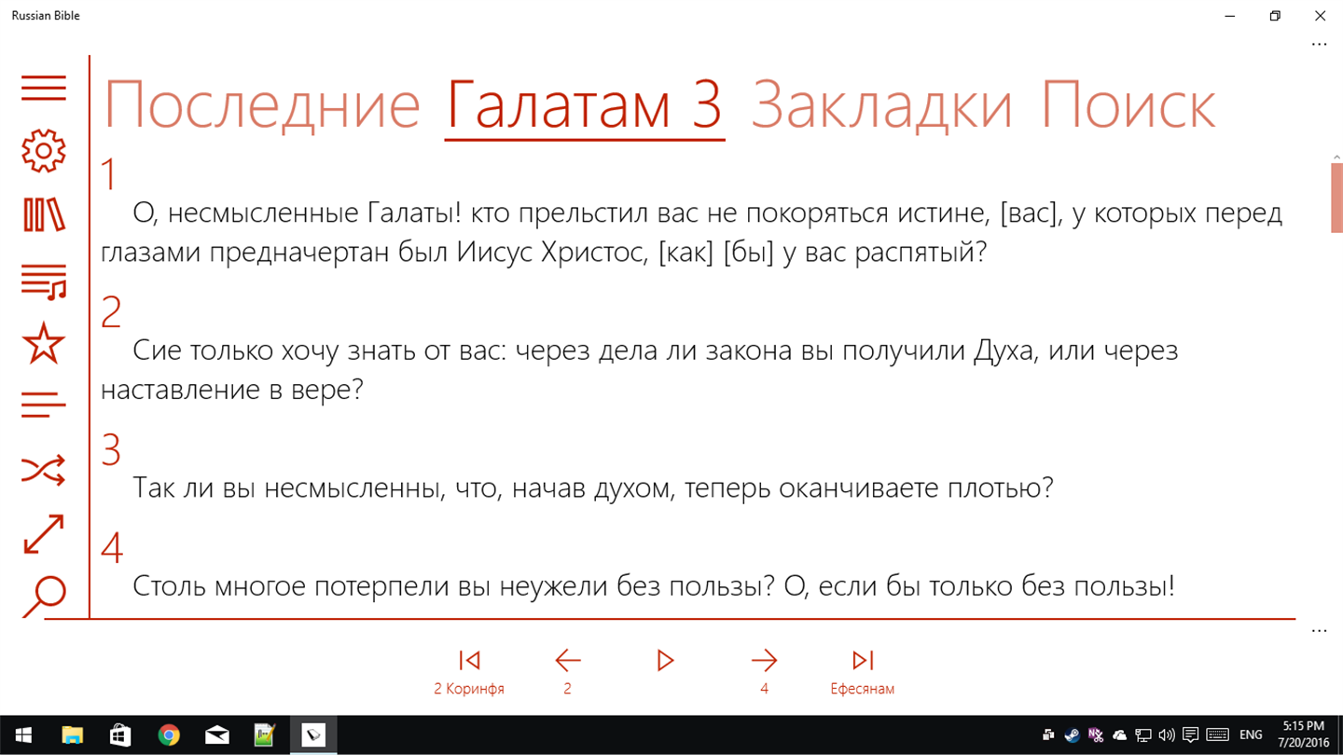Open Windows Start menu
This screenshot has height=755, width=1343.
point(22,735)
